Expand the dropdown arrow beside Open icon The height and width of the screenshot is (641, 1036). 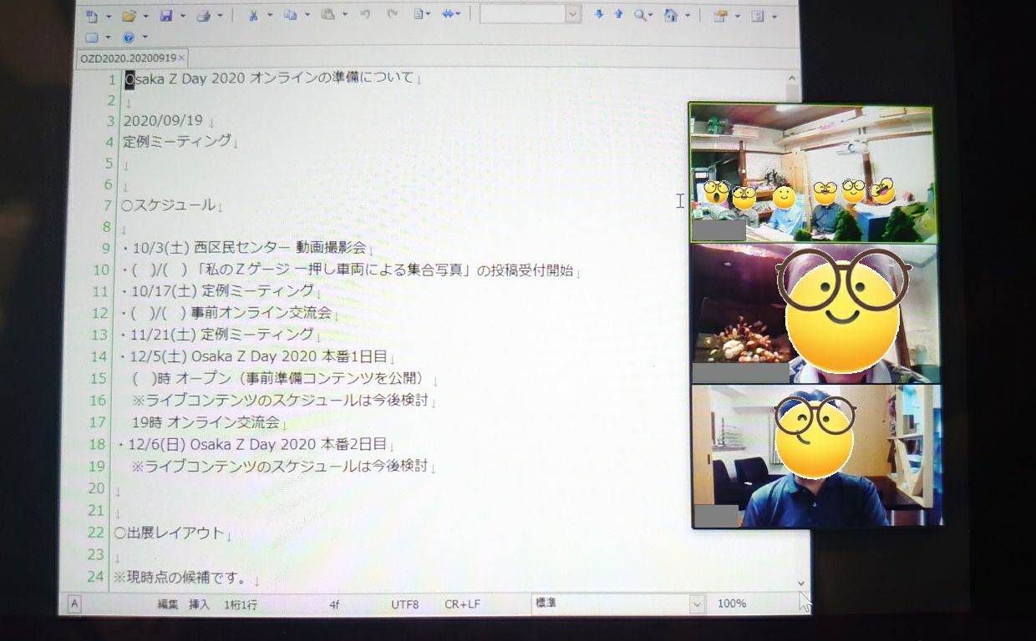pos(145,17)
